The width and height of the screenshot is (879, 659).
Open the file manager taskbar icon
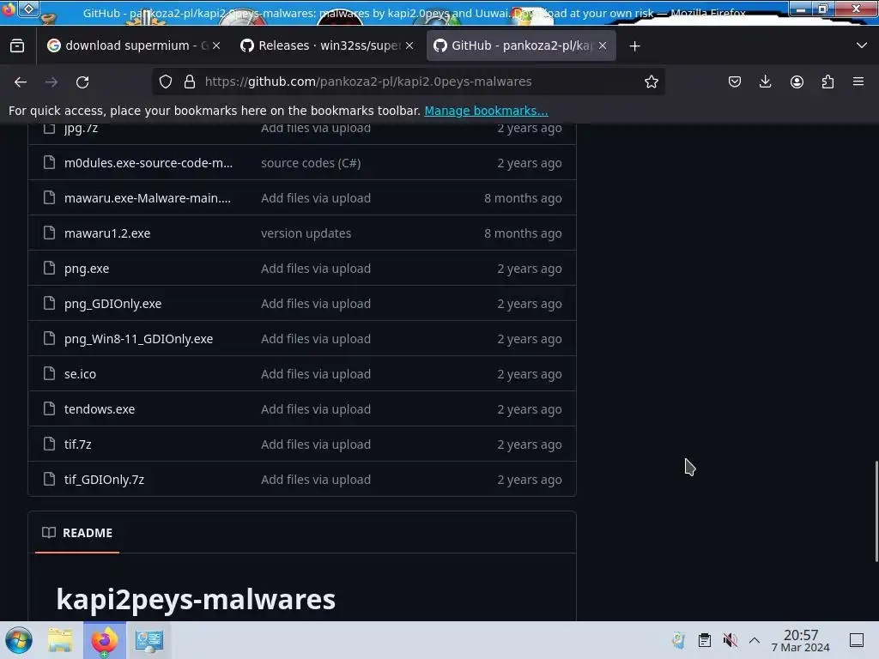coord(60,640)
